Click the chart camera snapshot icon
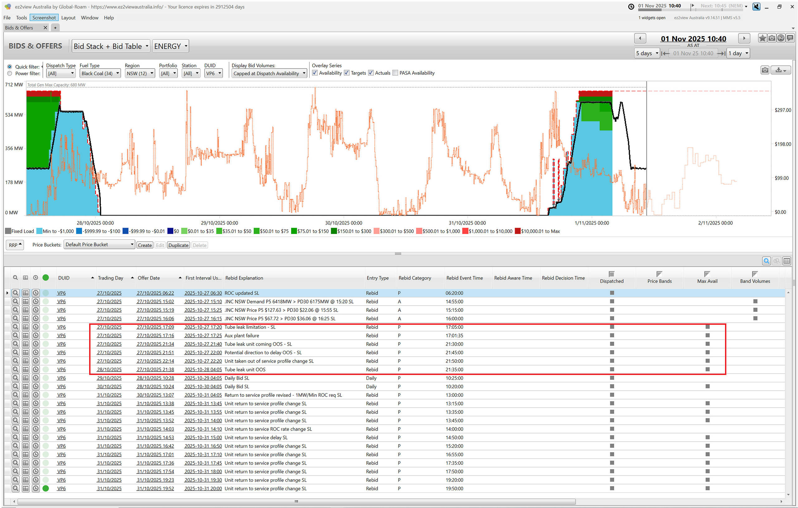The height and width of the screenshot is (508, 798). point(765,70)
